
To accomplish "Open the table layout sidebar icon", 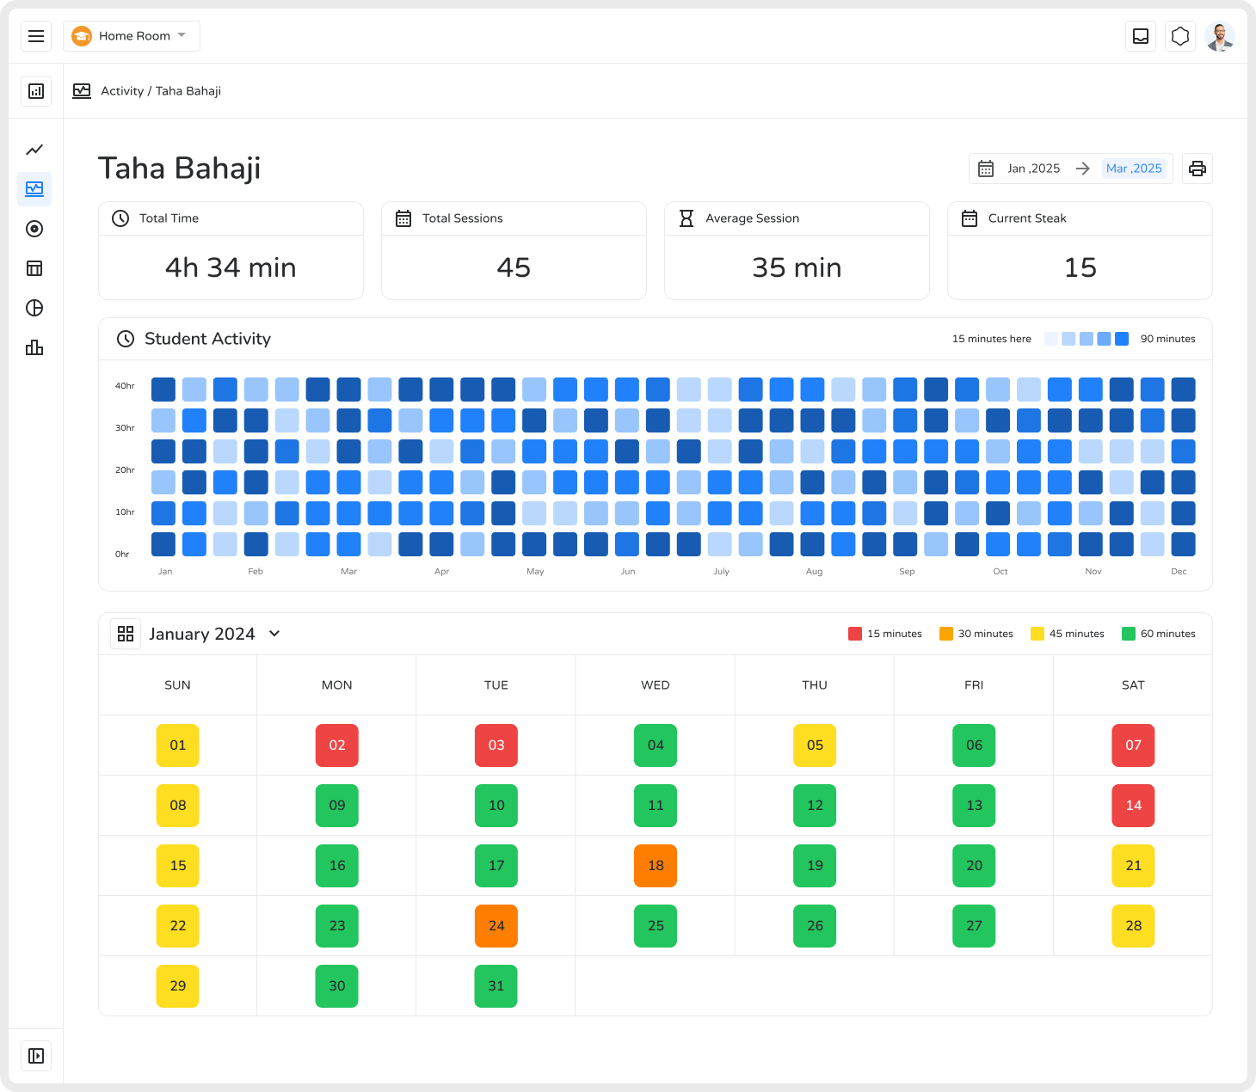I will (34, 268).
